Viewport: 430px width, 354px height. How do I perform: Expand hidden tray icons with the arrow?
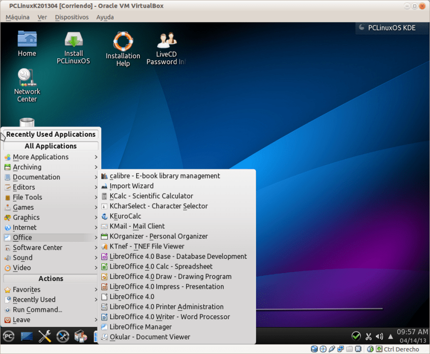point(390,336)
